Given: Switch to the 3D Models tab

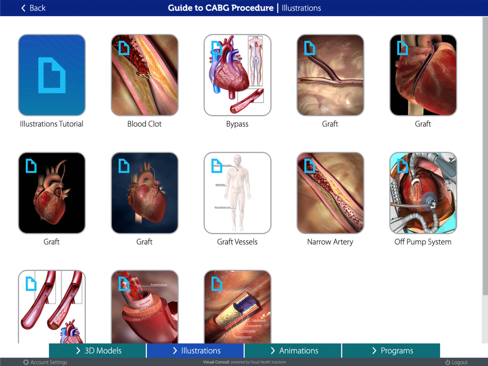Looking at the screenshot, I should pyautogui.click(x=98, y=350).
